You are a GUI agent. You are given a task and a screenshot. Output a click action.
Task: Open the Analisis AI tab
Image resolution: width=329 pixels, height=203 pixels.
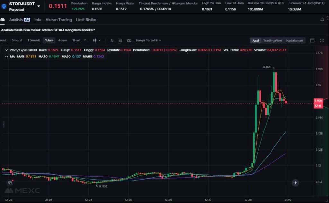[19, 20]
